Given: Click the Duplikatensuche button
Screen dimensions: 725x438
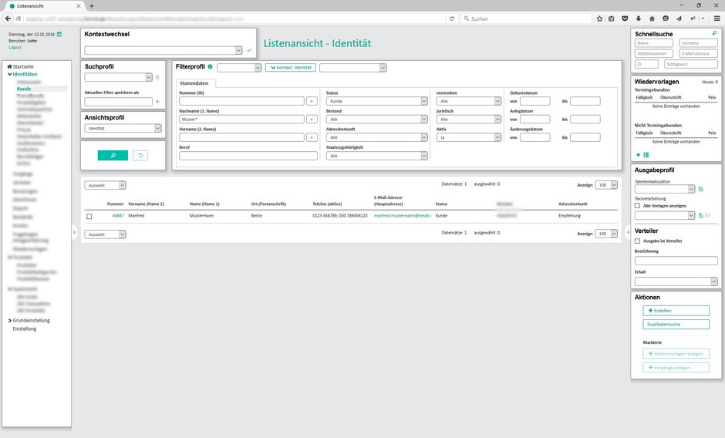Looking at the screenshot, I should [676, 325].
